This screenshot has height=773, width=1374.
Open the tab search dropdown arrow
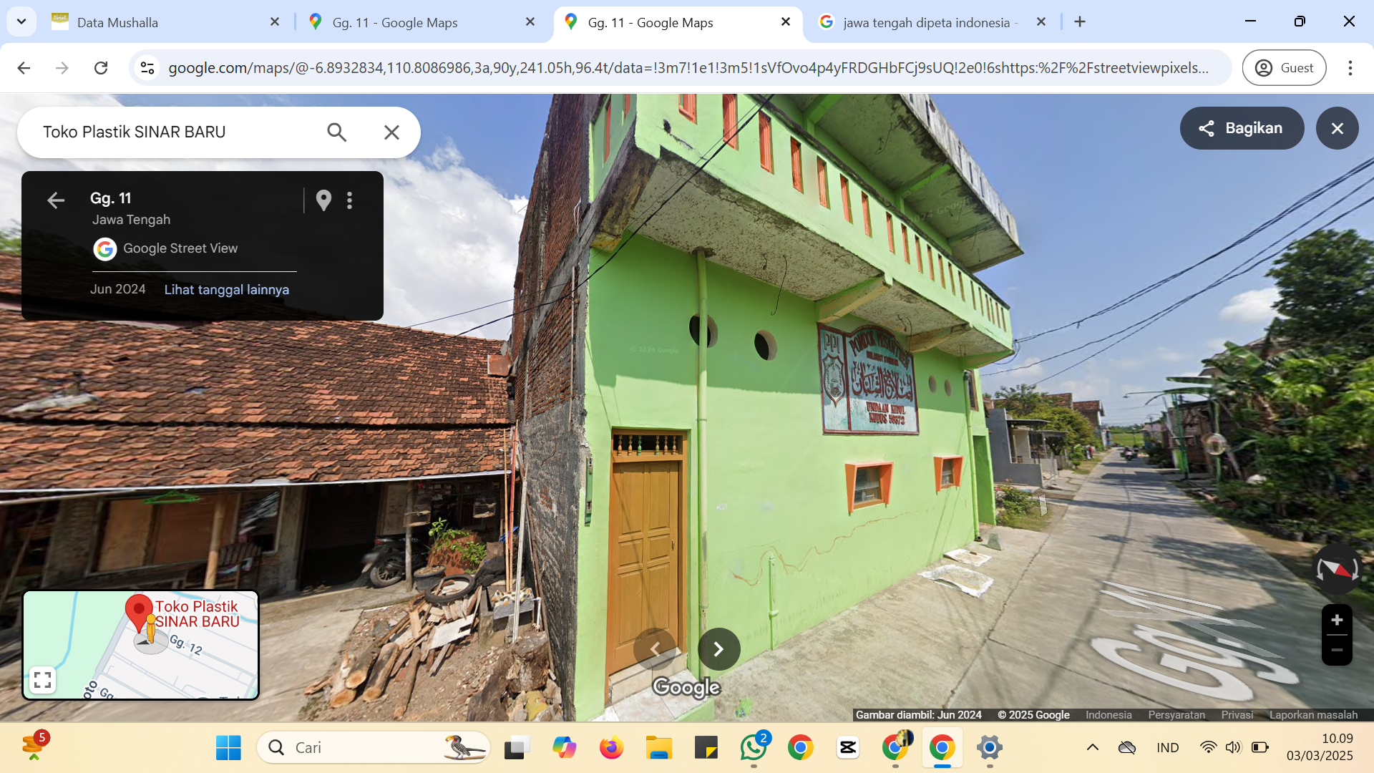21,21
